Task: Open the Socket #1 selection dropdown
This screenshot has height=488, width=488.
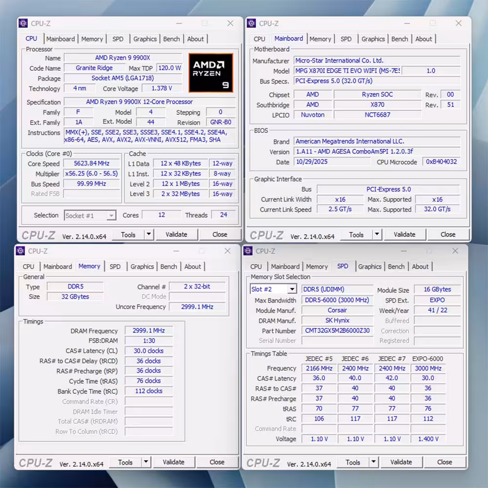Action: pyautogui.click(x=112, y=215)
